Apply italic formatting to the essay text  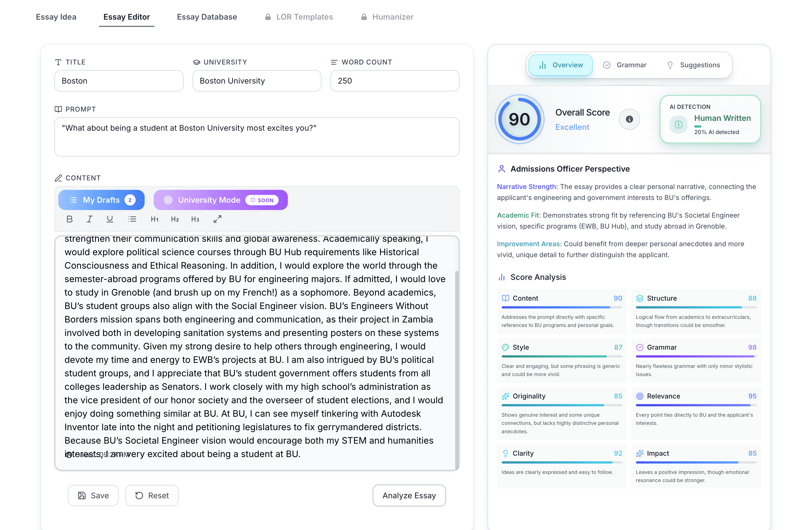click(89, 219)
